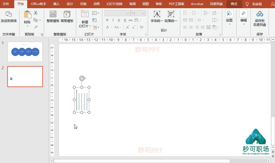Toggle Underline formatting

(119, 20)
